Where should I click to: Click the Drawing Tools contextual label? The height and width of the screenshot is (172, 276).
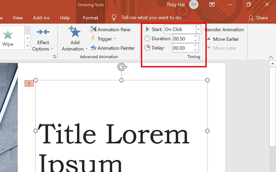[91, 5]
